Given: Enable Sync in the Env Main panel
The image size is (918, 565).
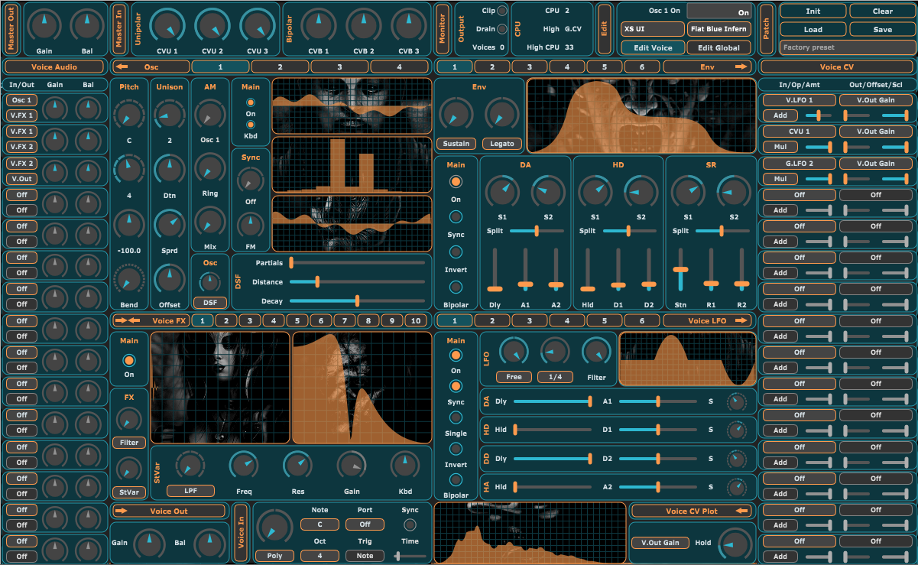Looking at the screenshot, I should (456, 217).
